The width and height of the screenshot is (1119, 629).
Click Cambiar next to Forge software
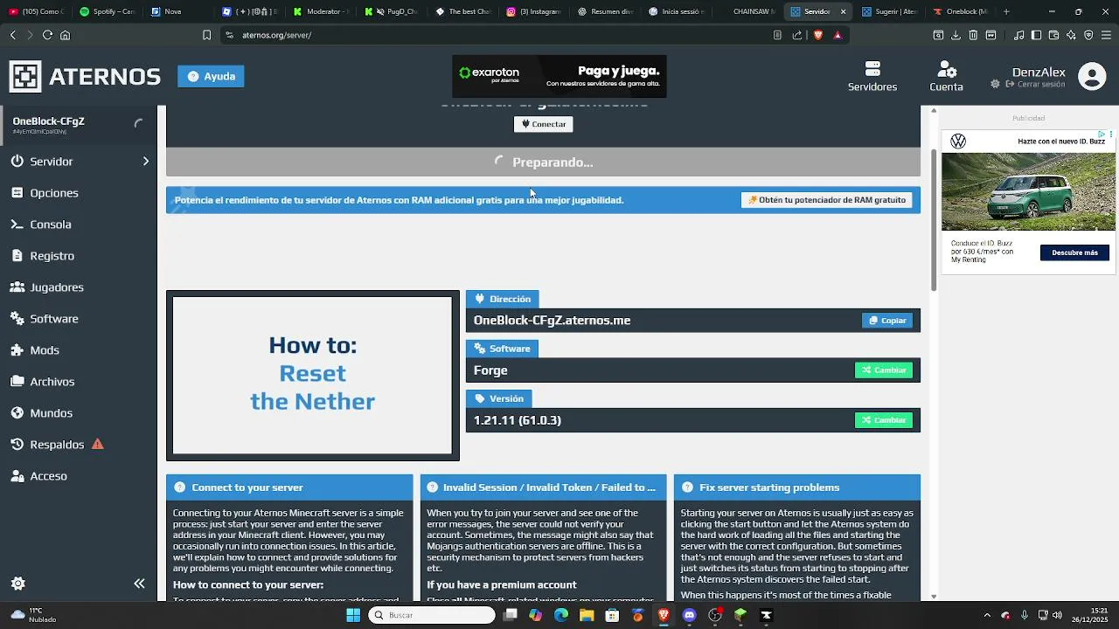pos(884,370)
